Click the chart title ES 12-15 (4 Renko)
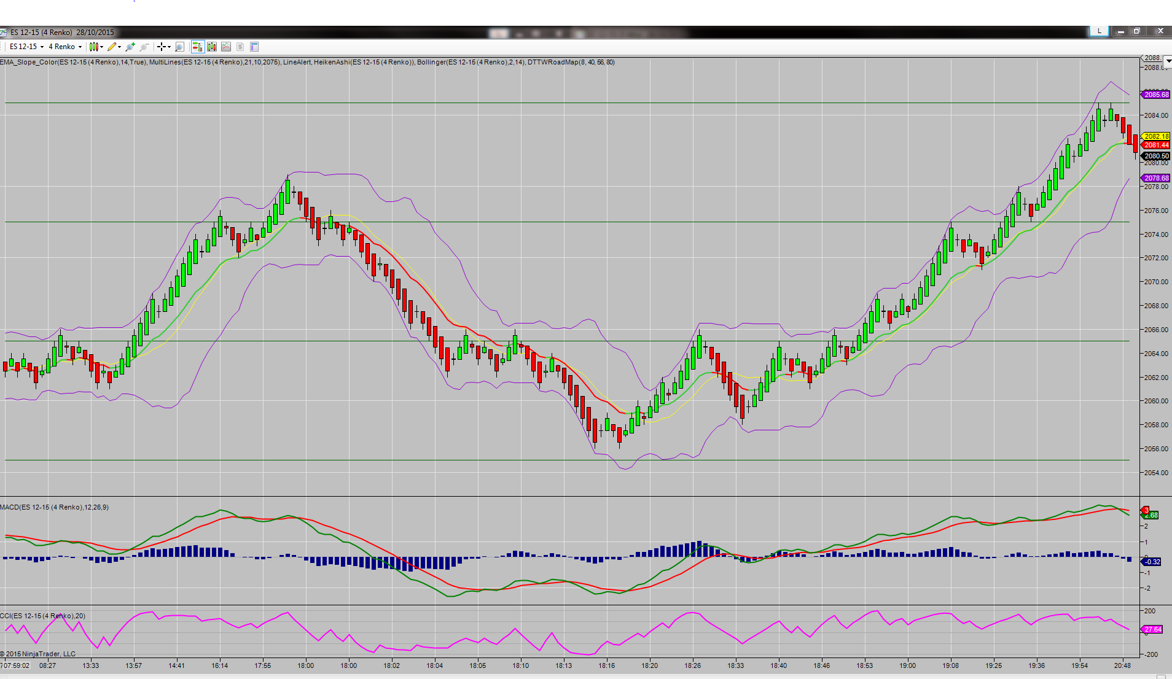 [41, 33]
